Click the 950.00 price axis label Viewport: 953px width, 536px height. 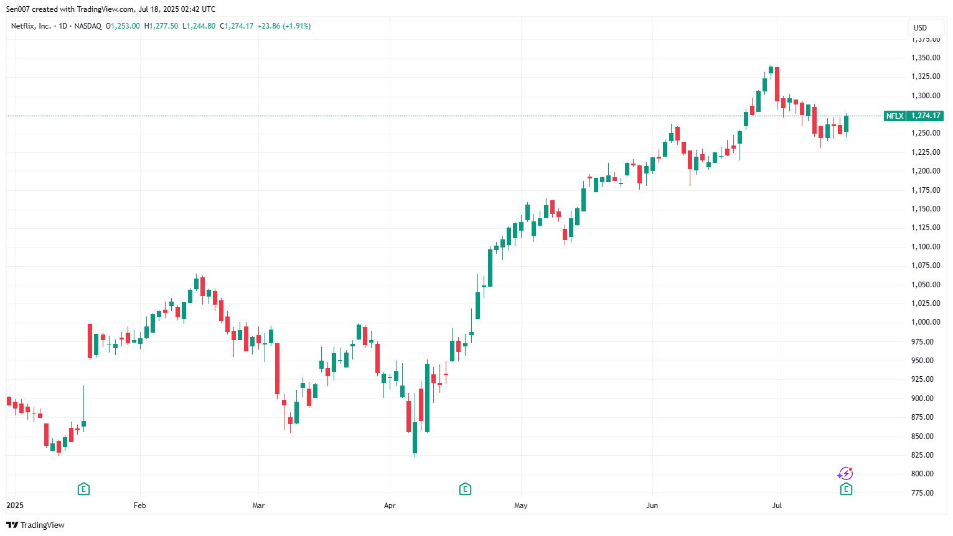point(922,360)
